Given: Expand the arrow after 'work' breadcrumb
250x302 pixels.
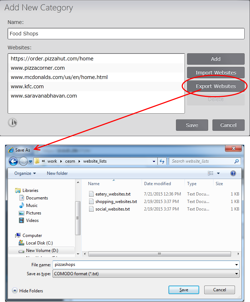Looking at the screenshot, I should (61, 162).
